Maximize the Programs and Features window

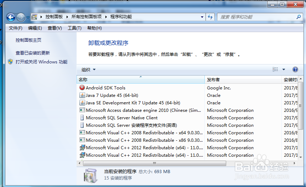pyautogui.click(x=282, y=4)
